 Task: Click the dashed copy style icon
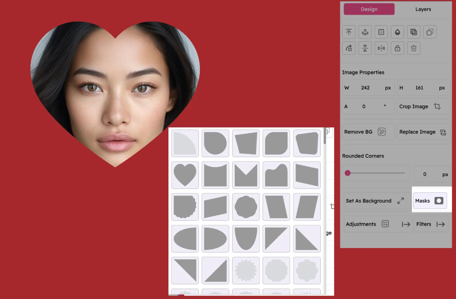click(x=430, y=32)
